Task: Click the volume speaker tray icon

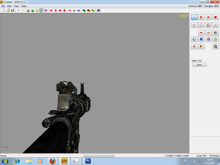Action: click(x=195, y=161)
